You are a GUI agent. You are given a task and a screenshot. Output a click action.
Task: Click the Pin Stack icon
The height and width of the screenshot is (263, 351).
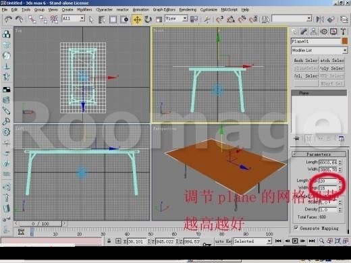297,138
